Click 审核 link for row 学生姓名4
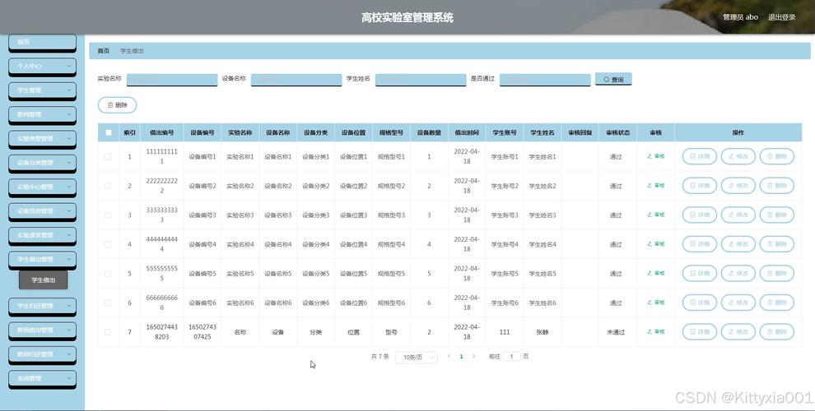Image resolution: width=815 pixels, height=411 pixels. click(x=656, y=244)
